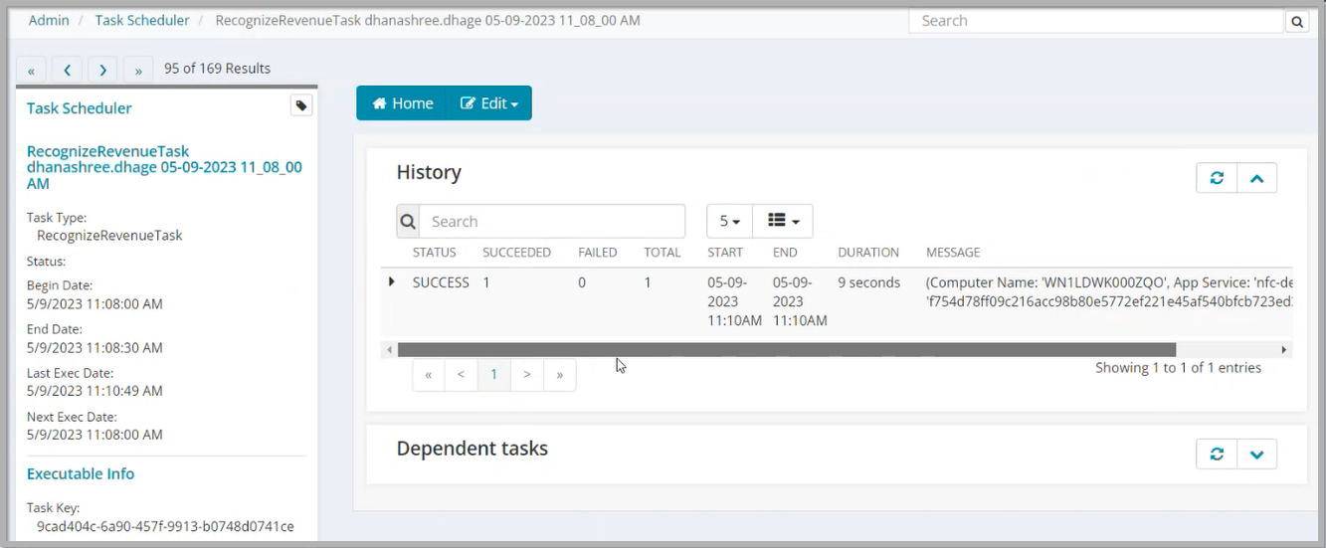Open the Admin breadcrumb link
Viewport: 1326px width, 548px height.
49,20
